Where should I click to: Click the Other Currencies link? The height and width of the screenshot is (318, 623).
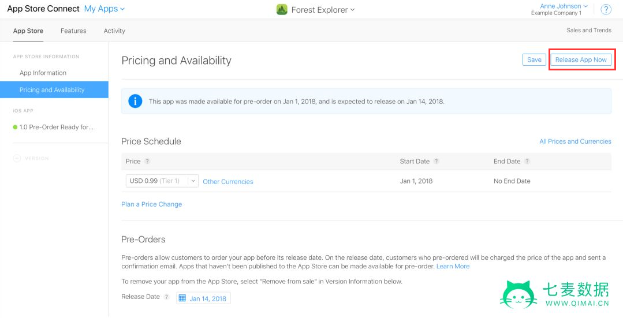click(x=228, y=181)
